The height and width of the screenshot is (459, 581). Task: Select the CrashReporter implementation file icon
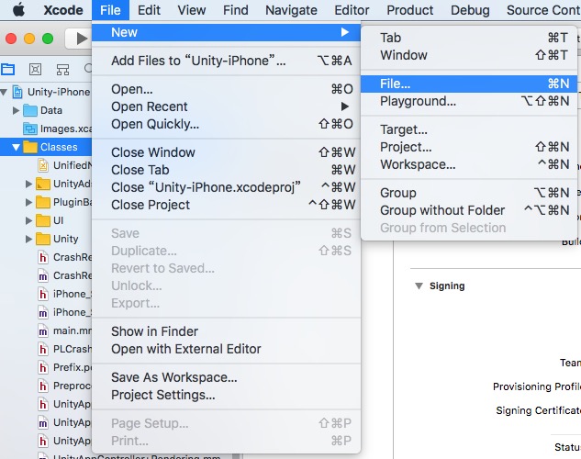tap(43, 275)
